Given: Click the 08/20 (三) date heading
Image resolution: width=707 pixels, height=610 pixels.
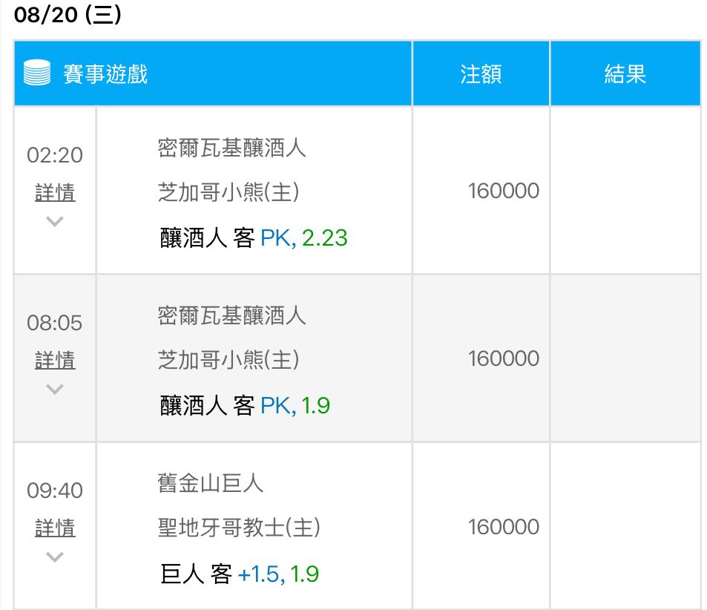Looking at the screenshot, I should [x=68, y=15].
